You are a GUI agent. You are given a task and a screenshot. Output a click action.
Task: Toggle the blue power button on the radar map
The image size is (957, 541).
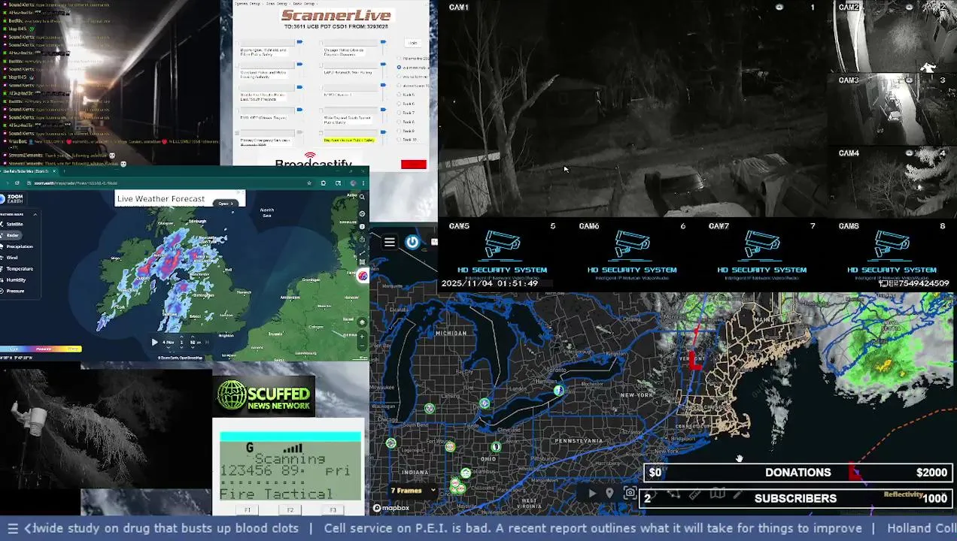coord(412,242)
